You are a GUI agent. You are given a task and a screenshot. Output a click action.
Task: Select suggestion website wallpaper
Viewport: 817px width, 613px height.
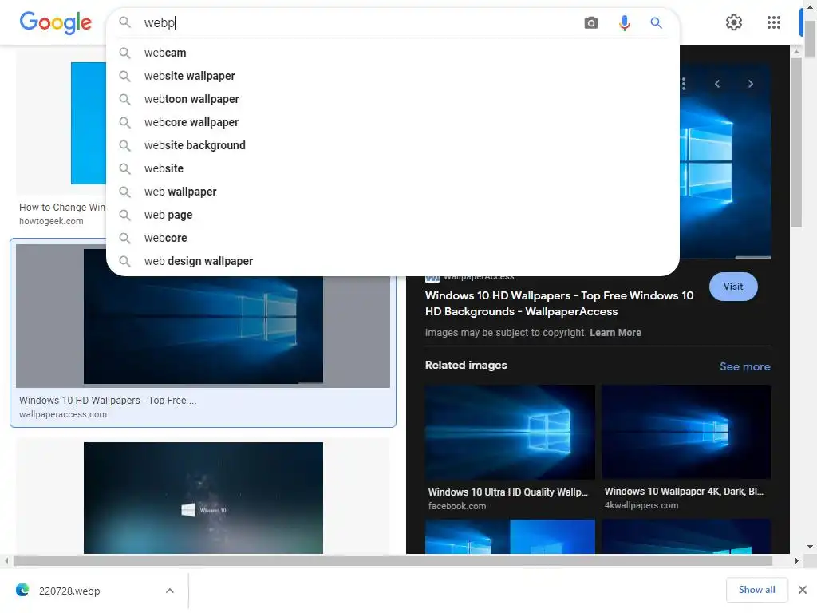(393, 76)
